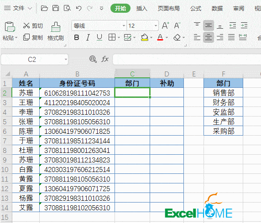Click the formula bar input field
The width and height of the screenshot is (261, 223).
[x=187, y=59]
